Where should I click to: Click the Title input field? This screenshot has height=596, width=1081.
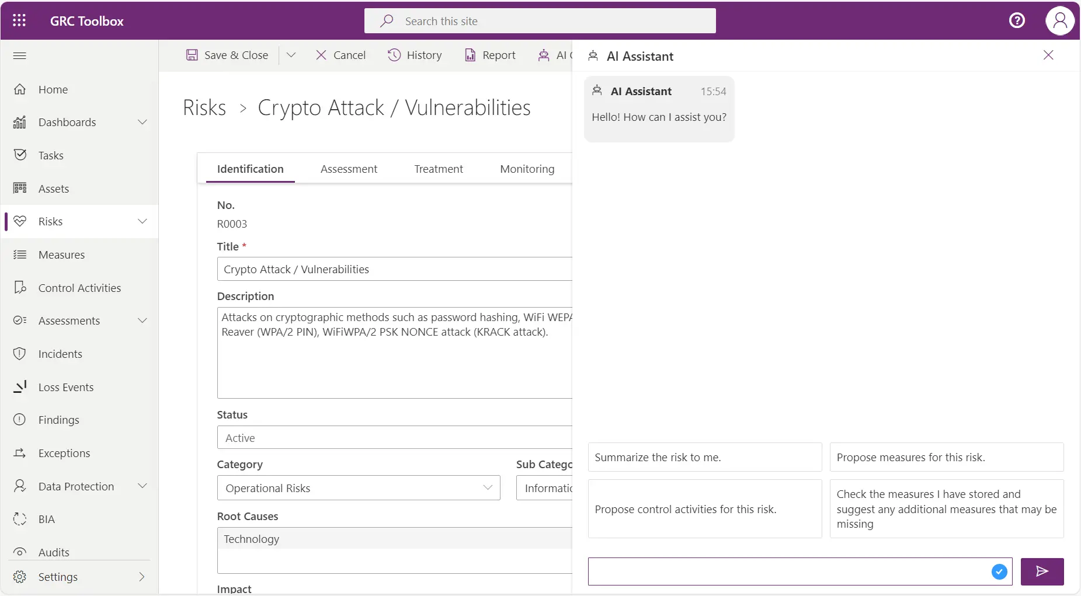pyautogui.click(x=394, y=269)
